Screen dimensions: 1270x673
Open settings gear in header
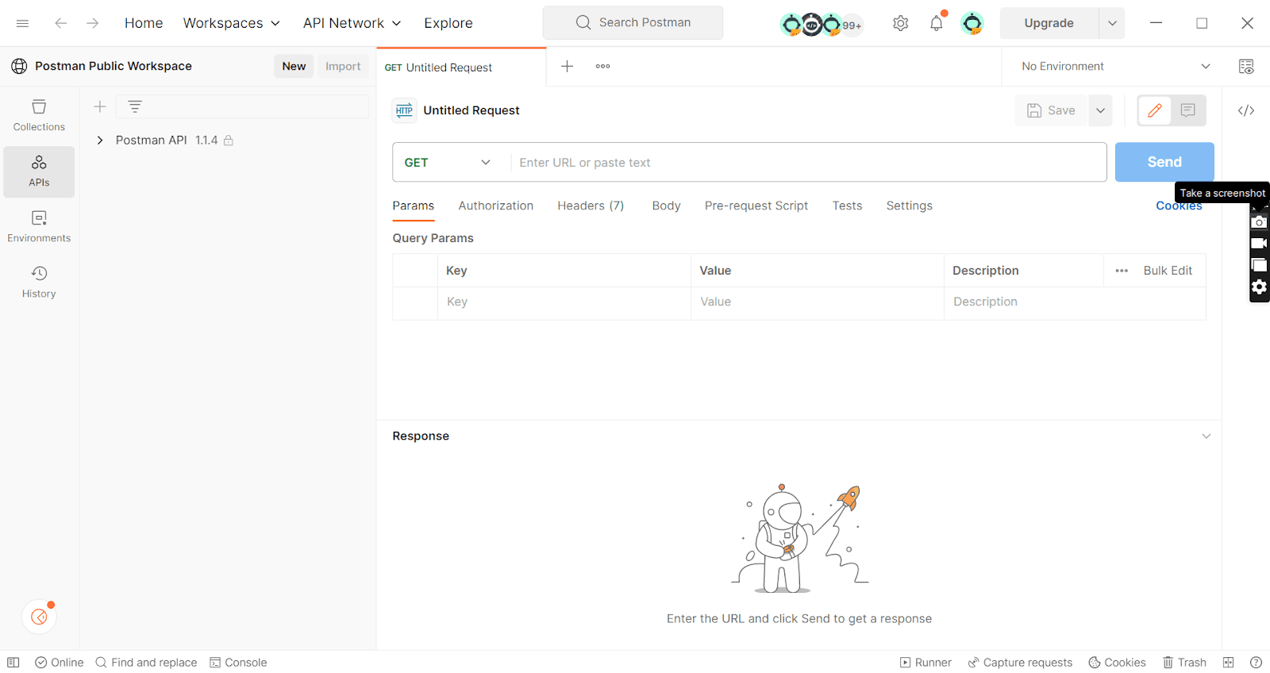(900, 23)
